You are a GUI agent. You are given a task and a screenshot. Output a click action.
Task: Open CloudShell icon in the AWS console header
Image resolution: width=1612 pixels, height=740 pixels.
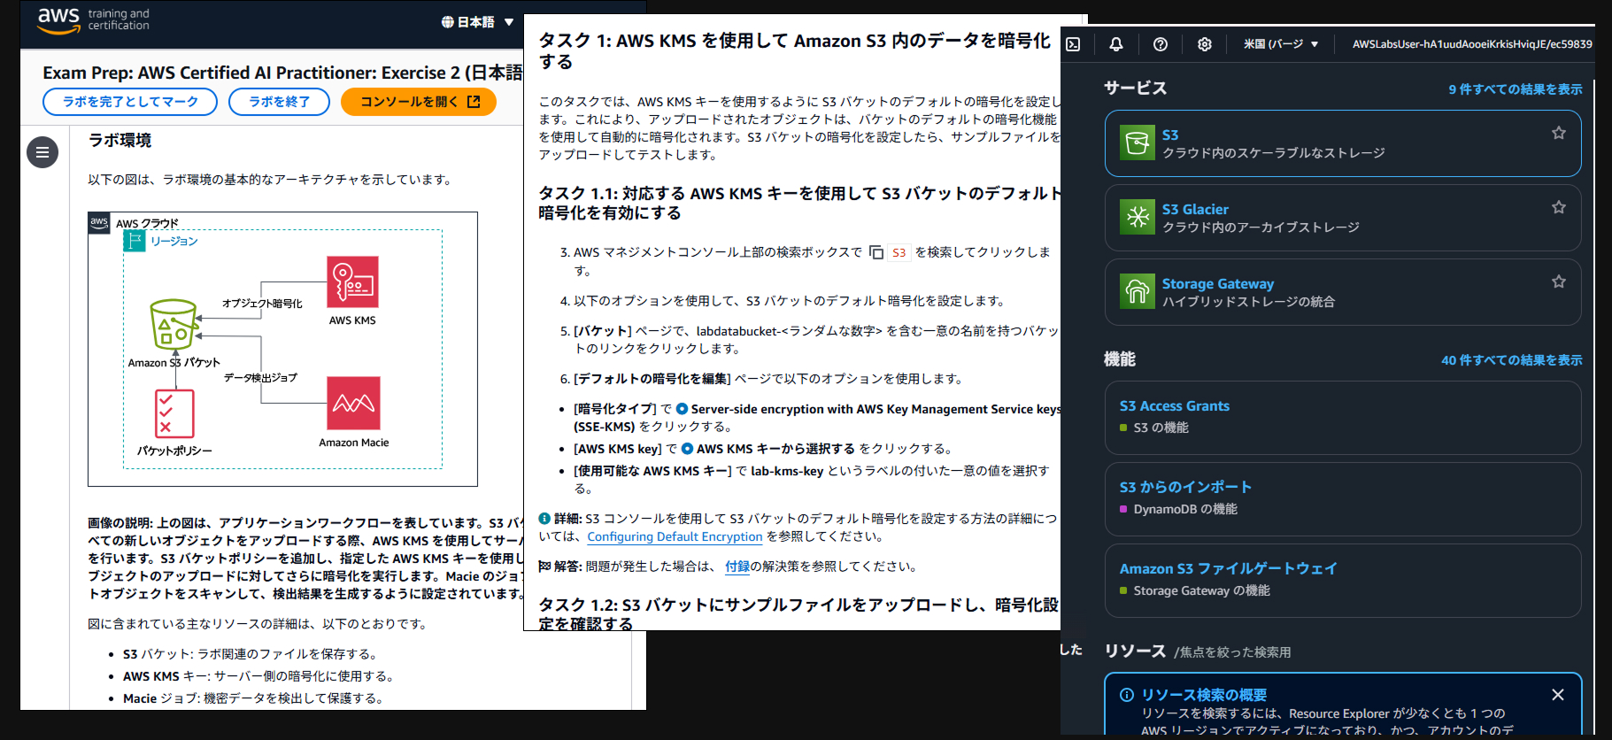coord(1073,44)
